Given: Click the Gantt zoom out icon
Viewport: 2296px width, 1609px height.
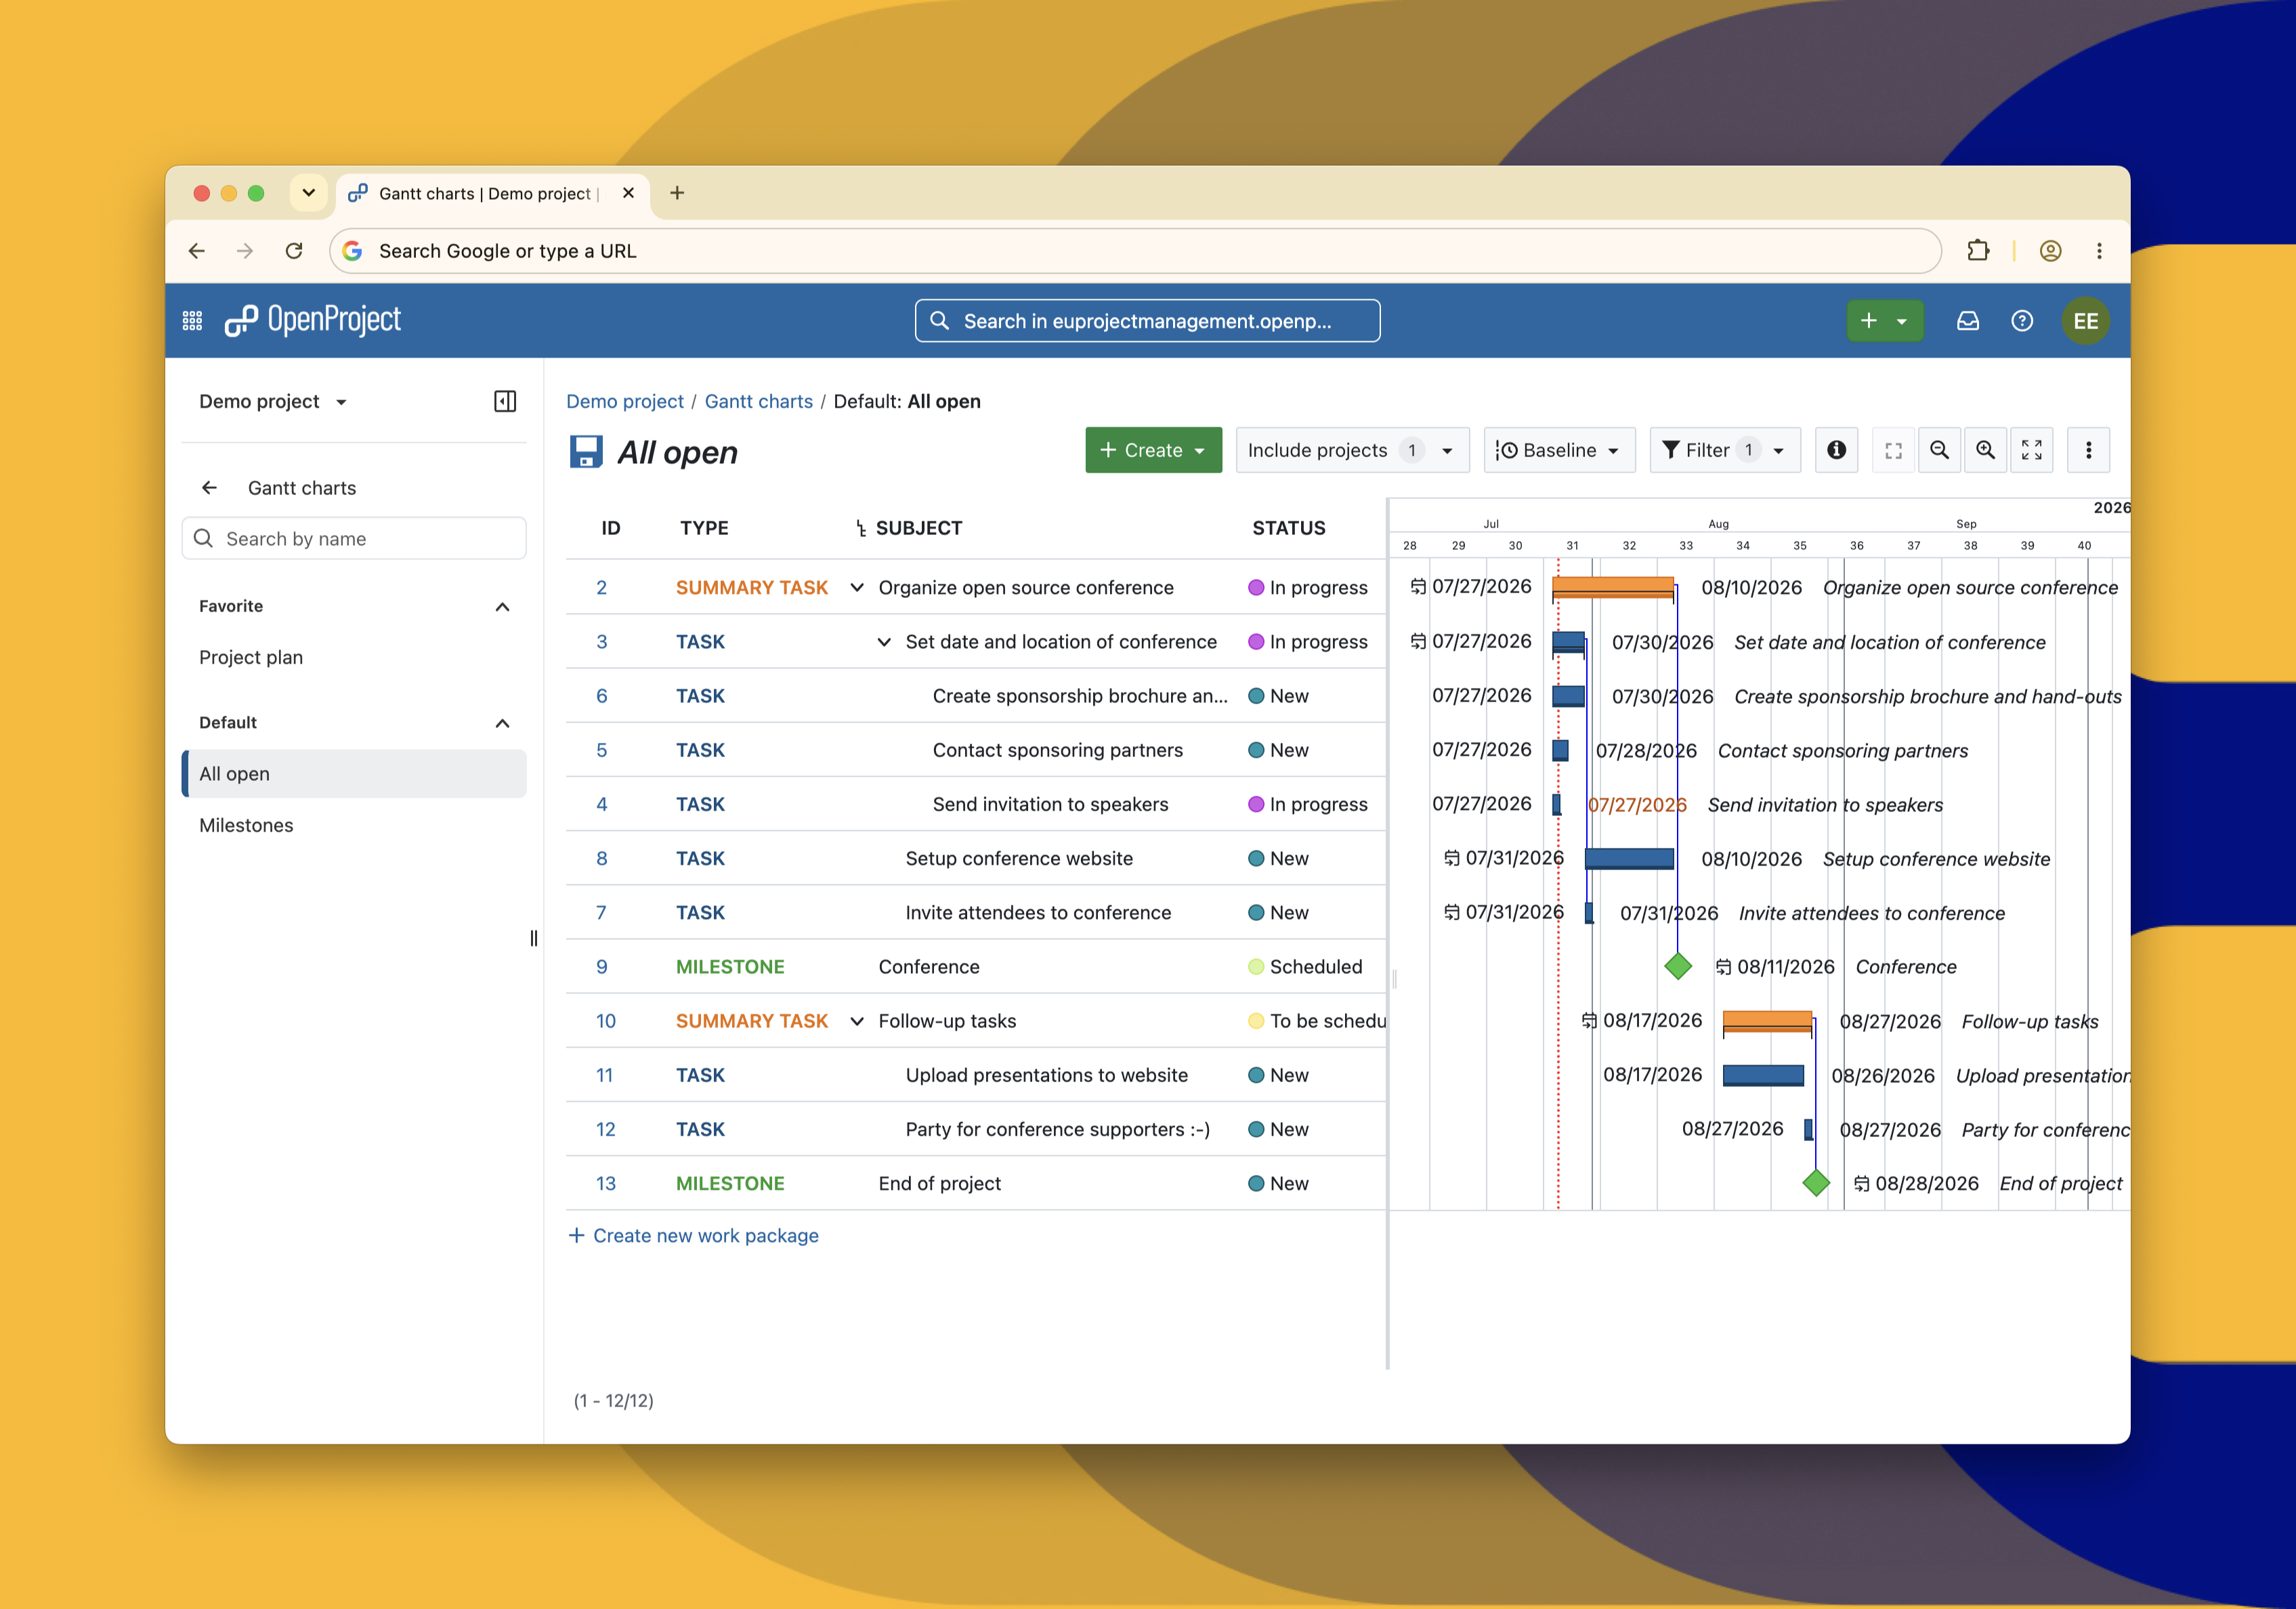Looking at the screenshot, I should click(1939, 450).
